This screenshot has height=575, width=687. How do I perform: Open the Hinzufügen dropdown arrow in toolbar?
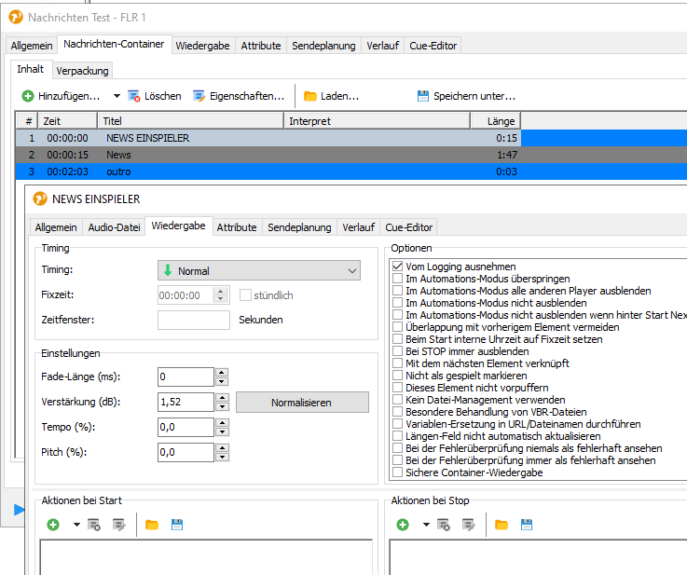coord(117,96)
